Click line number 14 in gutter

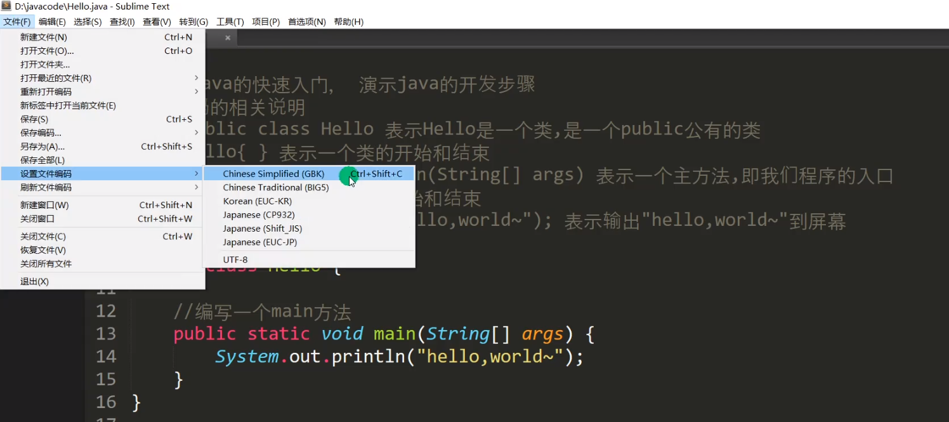pos(106,357)
